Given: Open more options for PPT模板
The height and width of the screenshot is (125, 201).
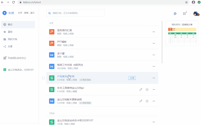Looking at the screenshot, I should click(154, 43).
